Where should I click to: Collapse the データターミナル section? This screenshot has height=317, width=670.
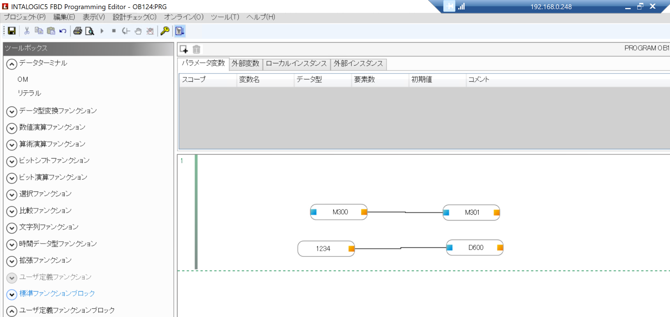coord(12,64)
